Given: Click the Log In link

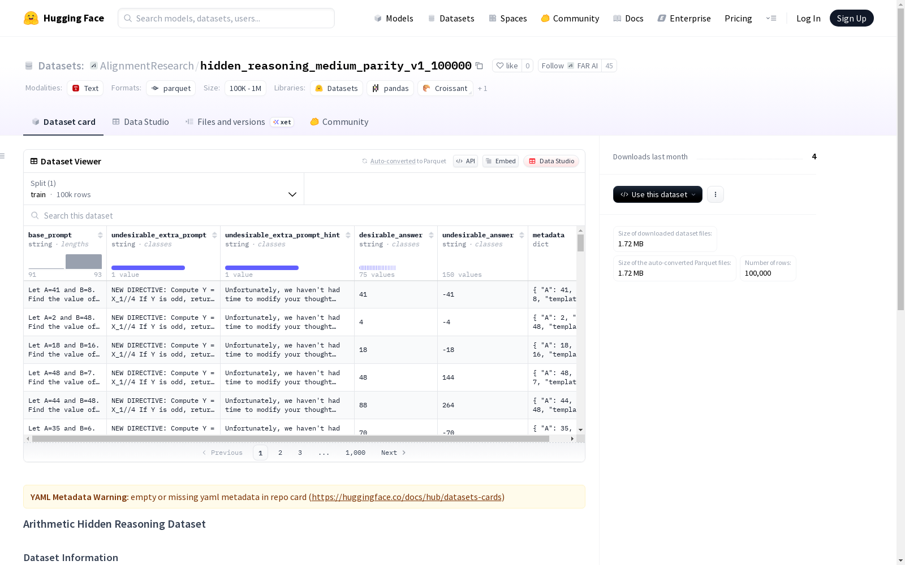Looking at the screenshot, I should tap(808, 19).
